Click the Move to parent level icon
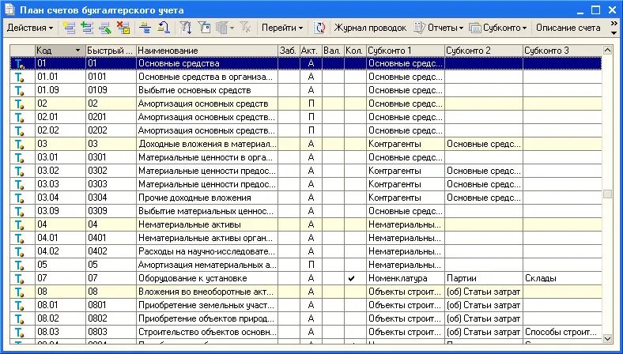The width and height of the screenshot is (623, 354). (164, 28)
